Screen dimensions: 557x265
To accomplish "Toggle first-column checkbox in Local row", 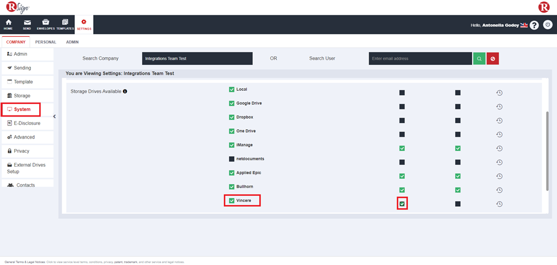I will pyautogui.click(x=402, y=93).
